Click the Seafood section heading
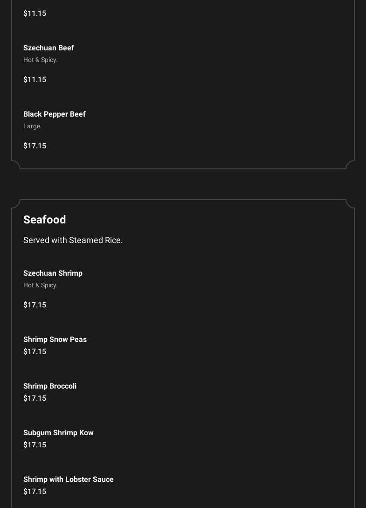Viewport: 366px width, 508px height. tap(44, 219)
